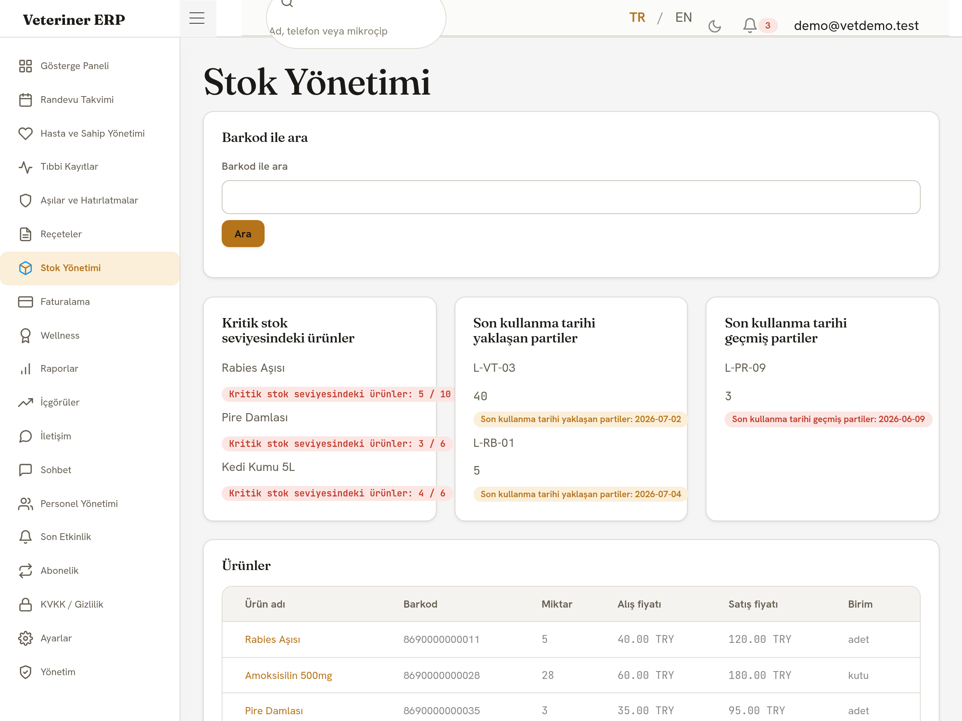Click the people icon for Personel Yönetimi
962x721 pixels.
pos(25,504)
